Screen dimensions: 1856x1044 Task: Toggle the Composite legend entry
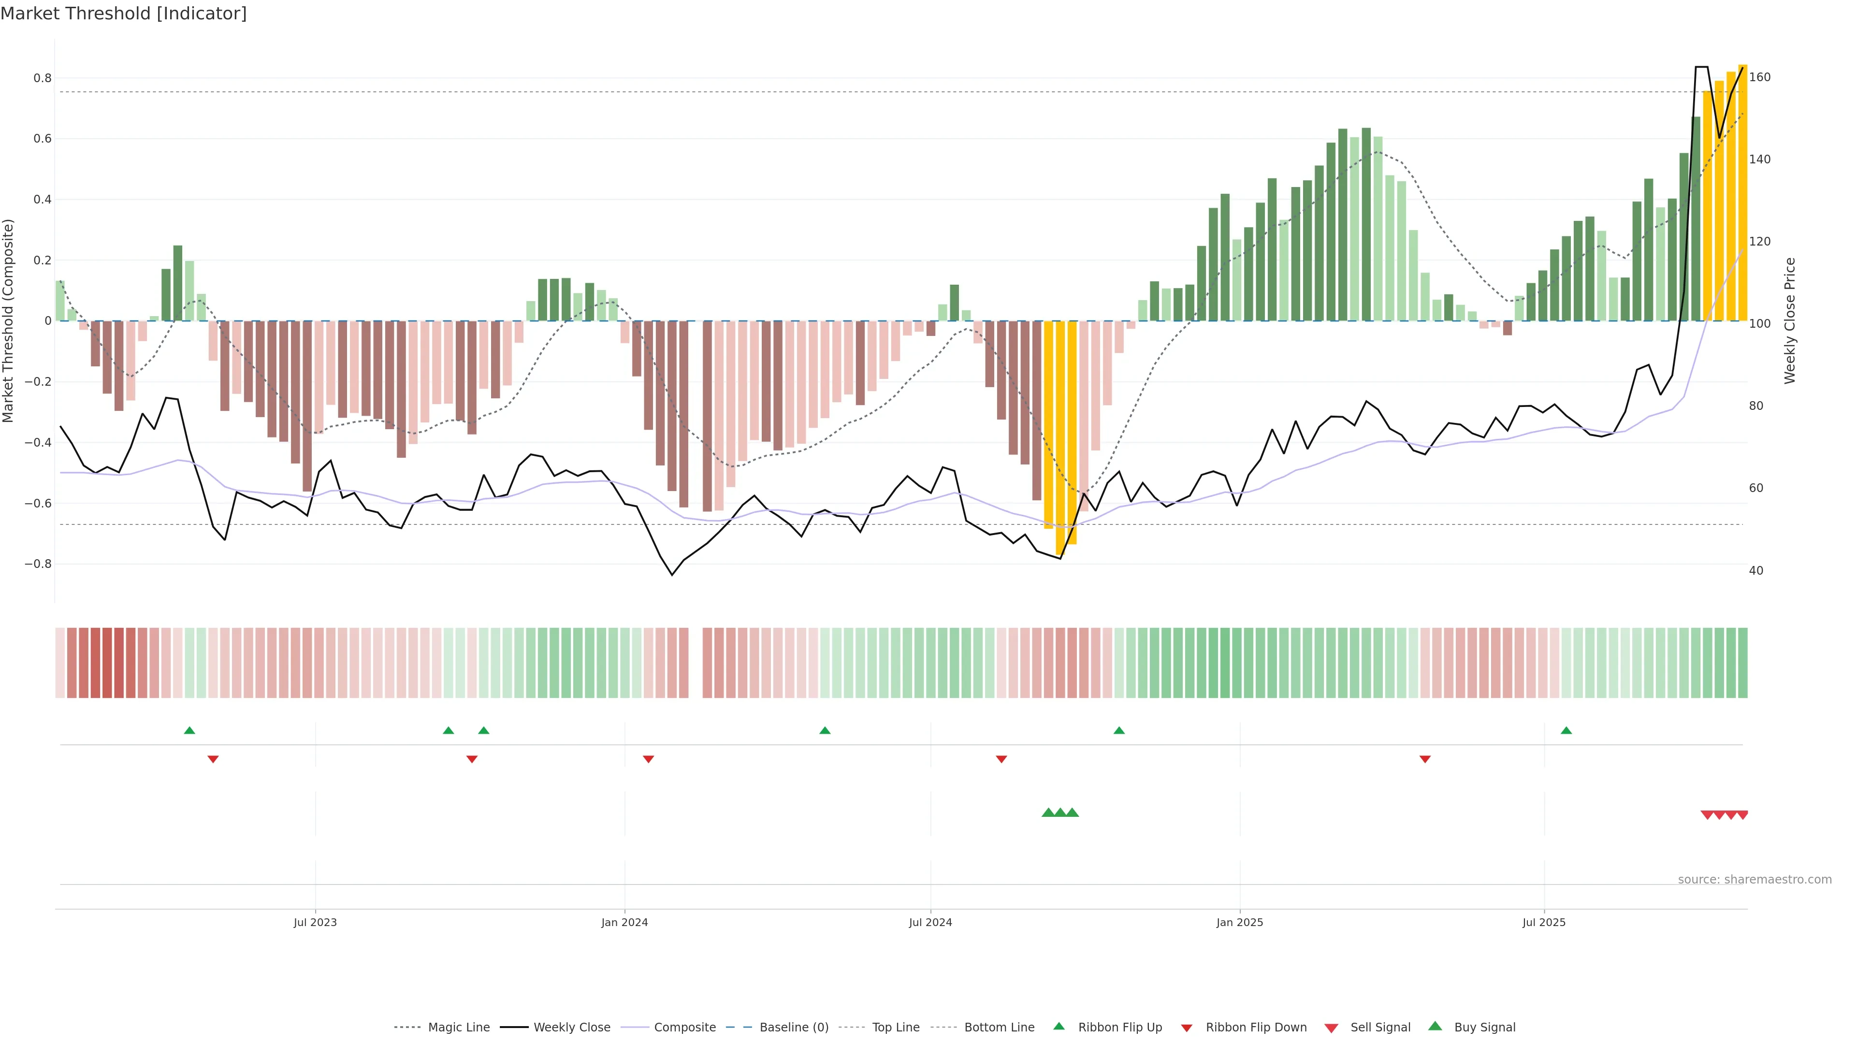pyautogui.click(x=684, y=1027)
